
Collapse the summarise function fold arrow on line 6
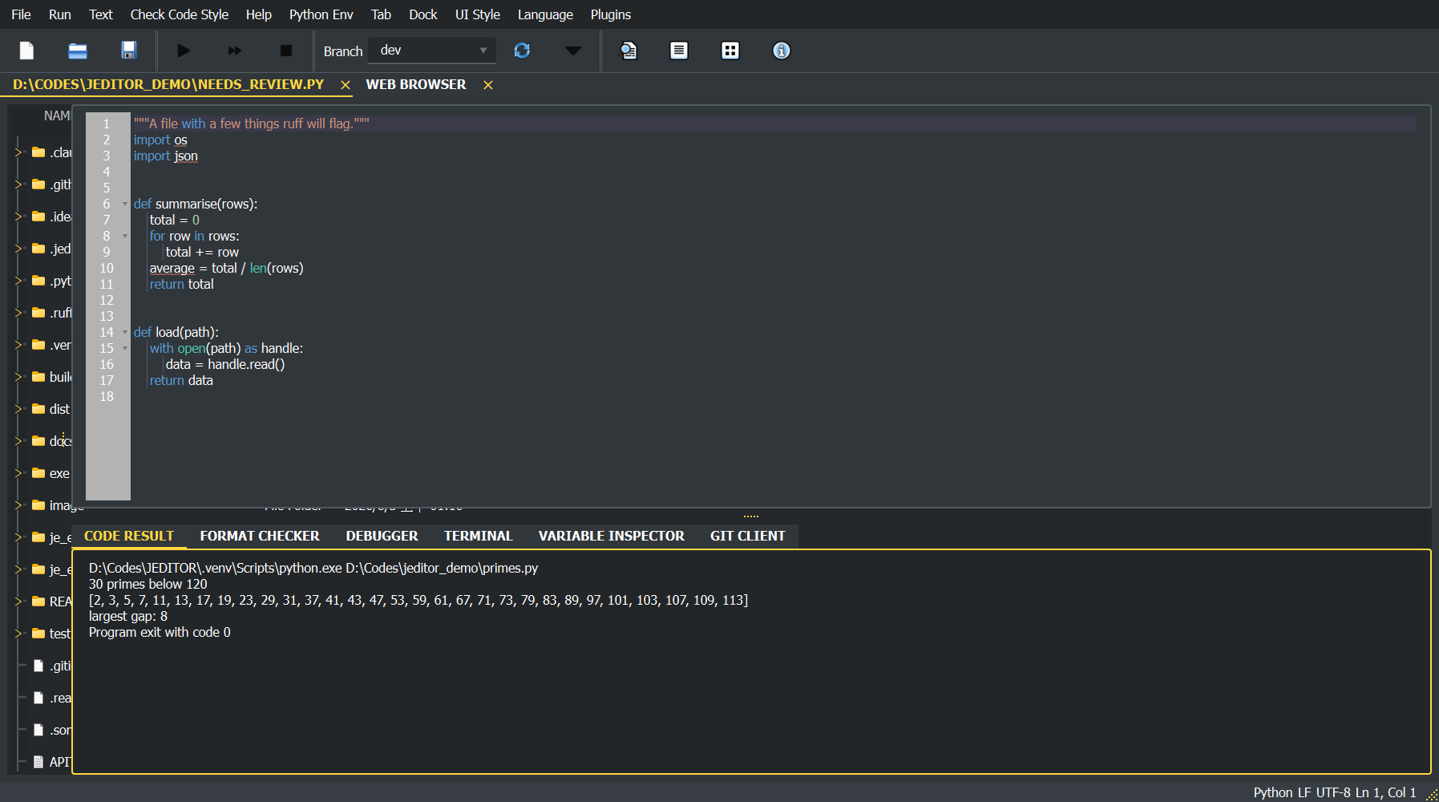pyautogui.click(x=125, y=205)
